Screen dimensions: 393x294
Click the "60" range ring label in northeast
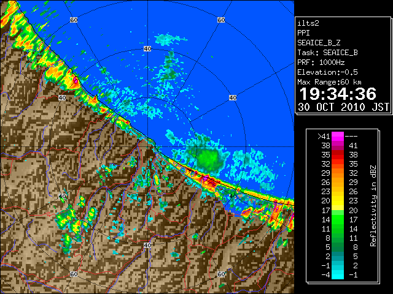221,20
